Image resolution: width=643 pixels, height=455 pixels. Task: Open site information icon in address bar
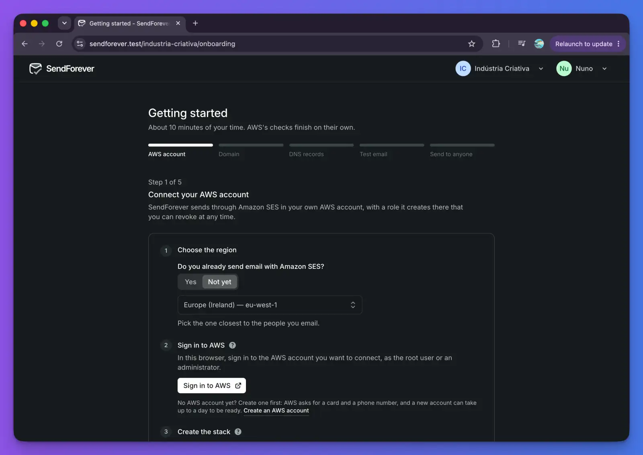pyautogui.click(x=80, y=44)
